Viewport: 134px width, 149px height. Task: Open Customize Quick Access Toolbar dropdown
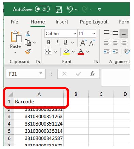pos(99,9)
